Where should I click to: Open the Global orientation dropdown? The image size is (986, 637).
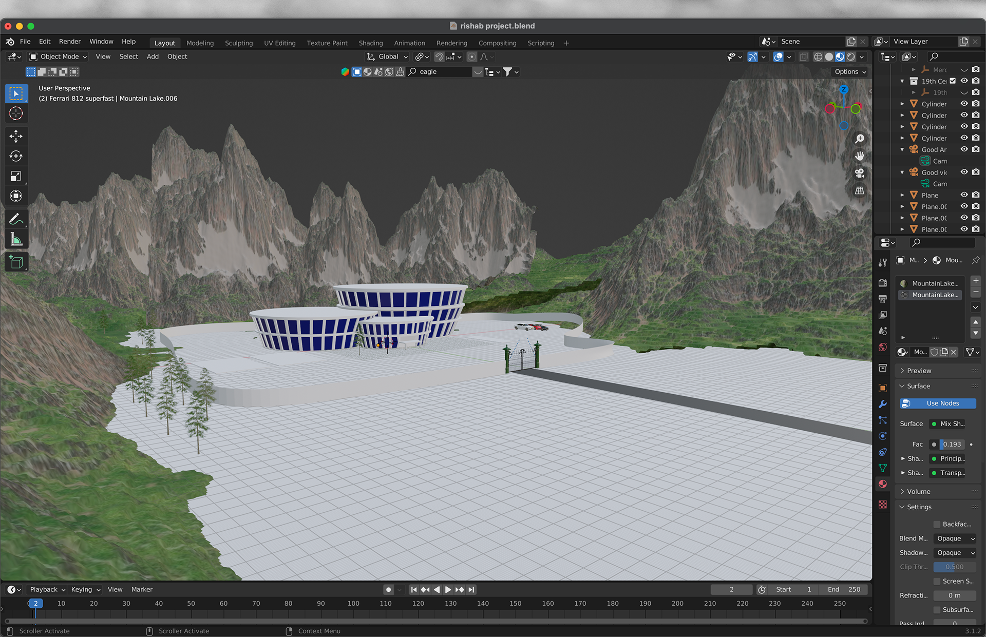[x=387, y=56]
